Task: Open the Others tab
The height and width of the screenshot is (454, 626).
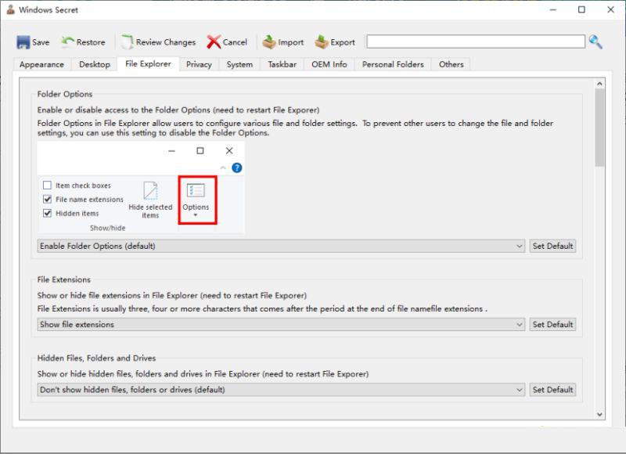Action: 452,64
